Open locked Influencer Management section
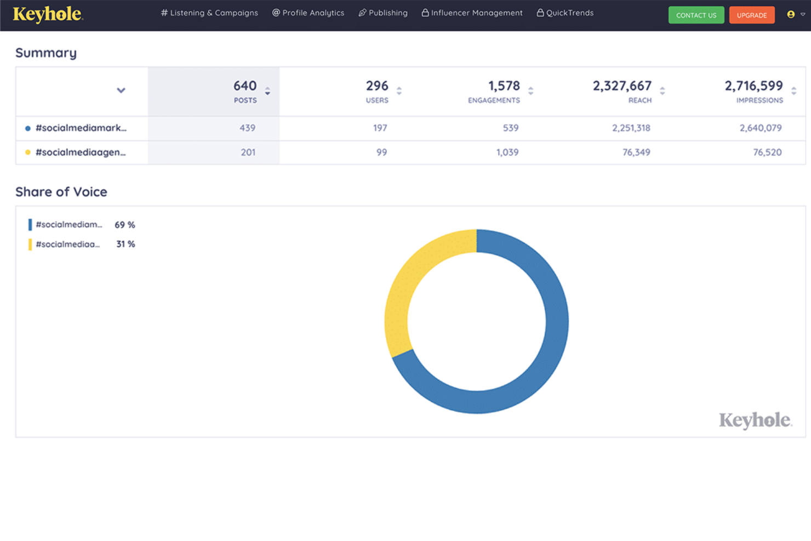This screenshot has width=811, height=541. (x=472, y=13)
